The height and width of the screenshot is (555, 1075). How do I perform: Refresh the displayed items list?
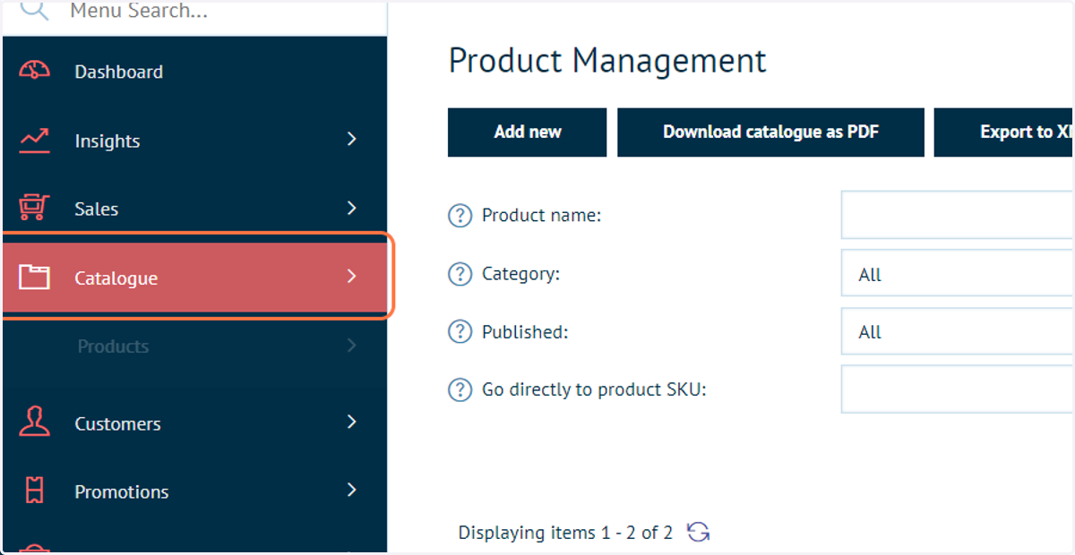coord(698,533)
